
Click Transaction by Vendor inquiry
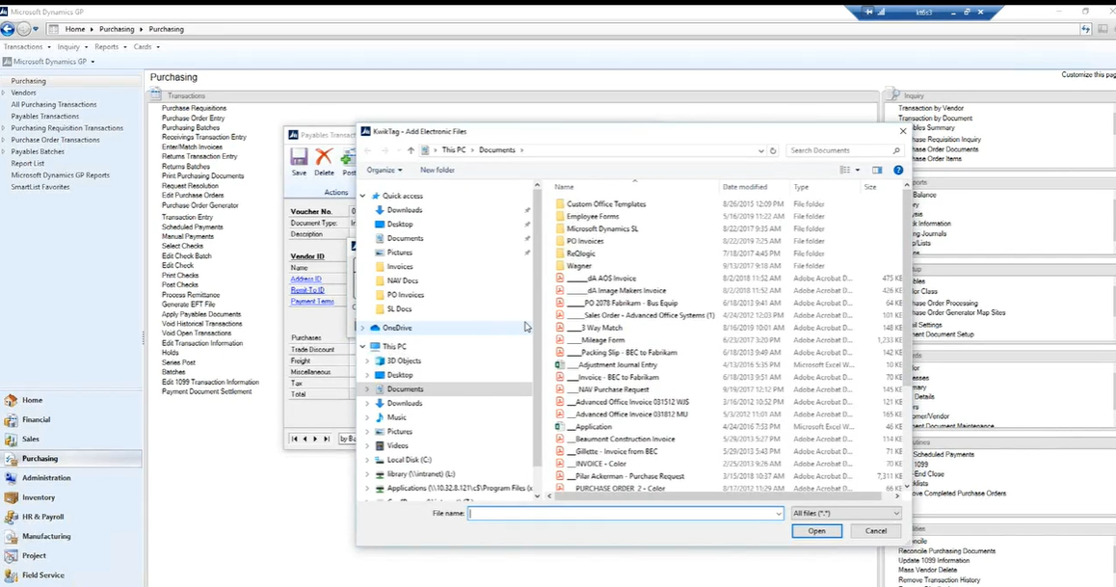[x=930, y=108]
